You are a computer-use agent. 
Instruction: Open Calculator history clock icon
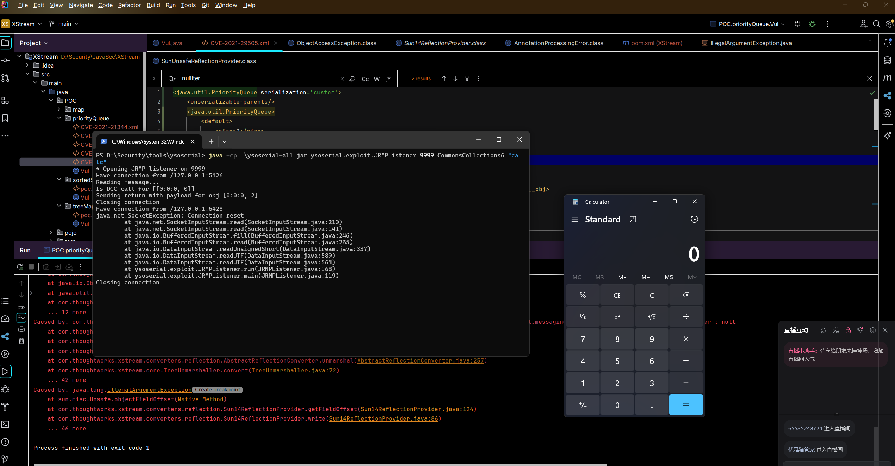[694, 219]
